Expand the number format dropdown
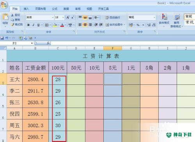 coord(154,18)
